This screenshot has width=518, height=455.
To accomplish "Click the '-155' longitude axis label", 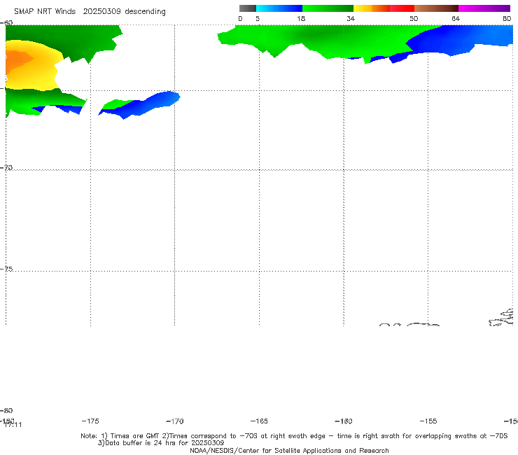I will tap(428, 421).
